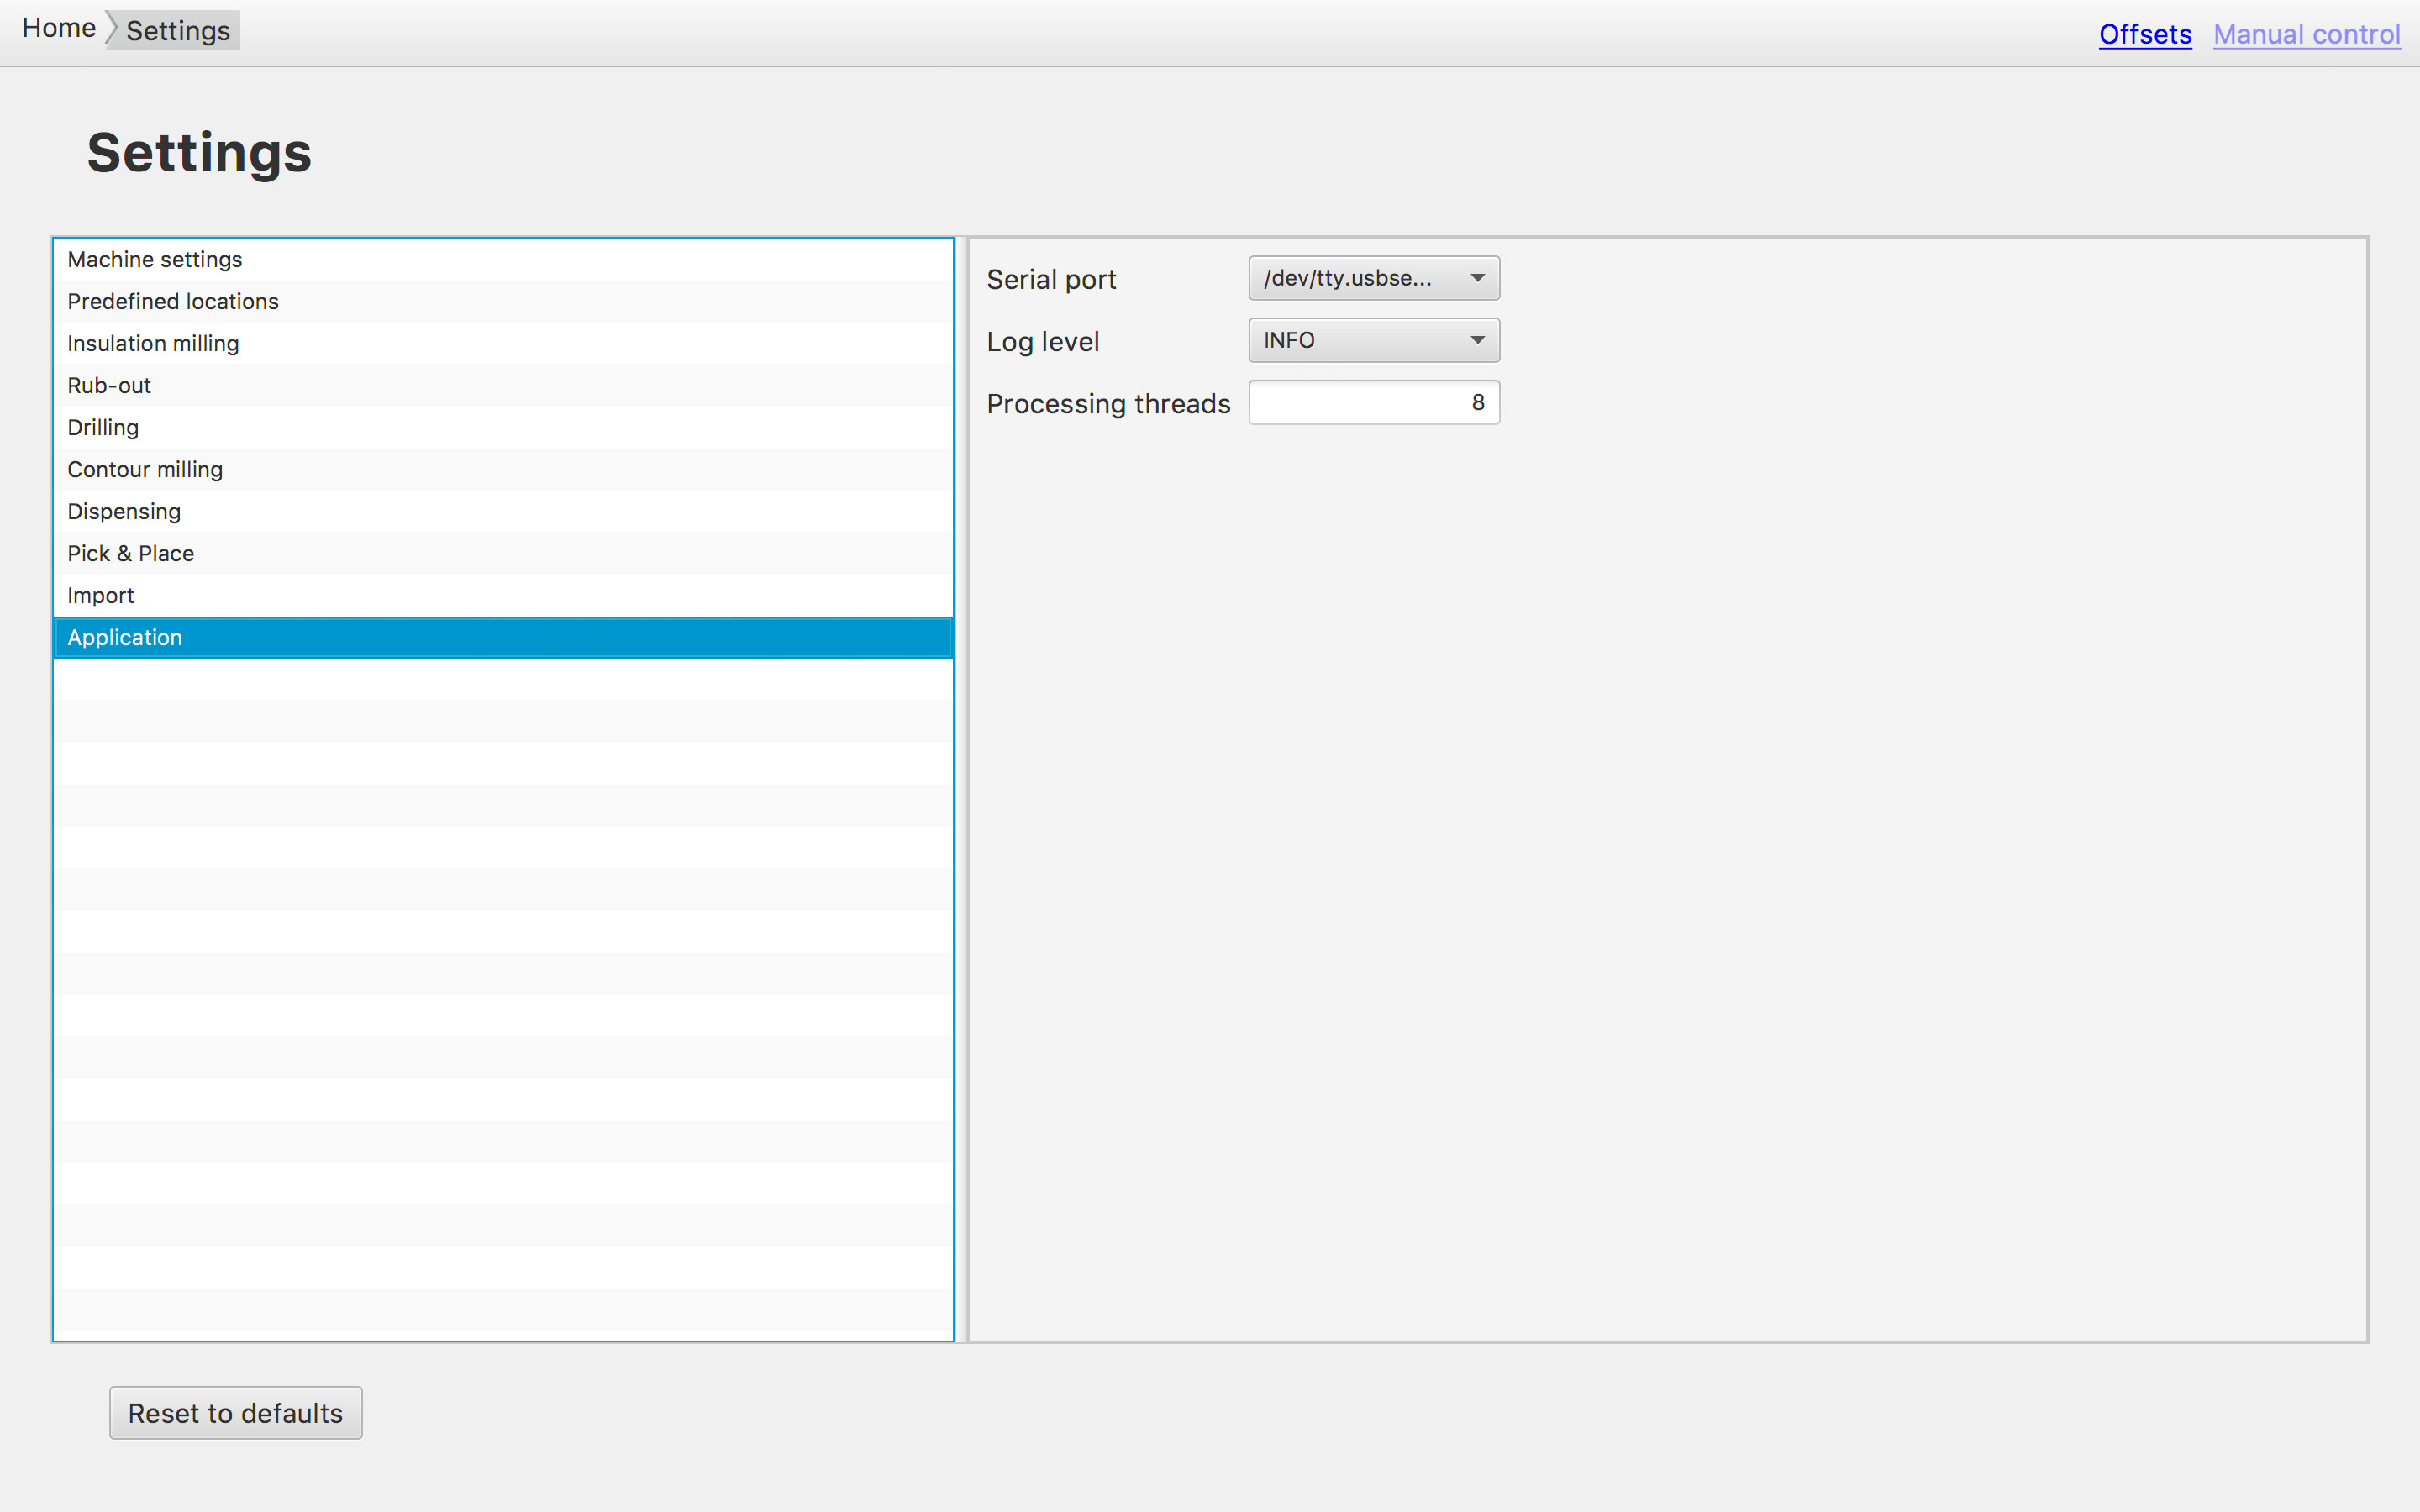Screen dimensions: 2420x1512
Task: Select Contour milling category
Action: [x=503, y=469]
